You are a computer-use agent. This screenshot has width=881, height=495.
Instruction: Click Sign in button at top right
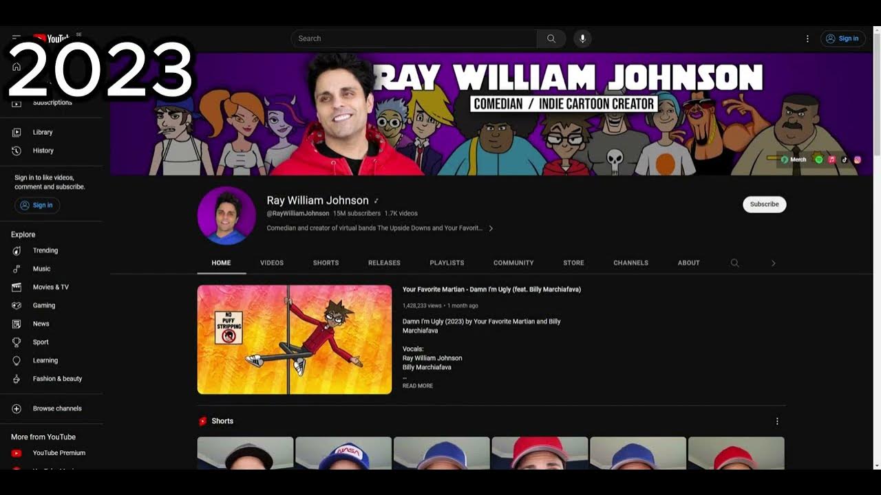pyautogui.click(x=842, y=38)
